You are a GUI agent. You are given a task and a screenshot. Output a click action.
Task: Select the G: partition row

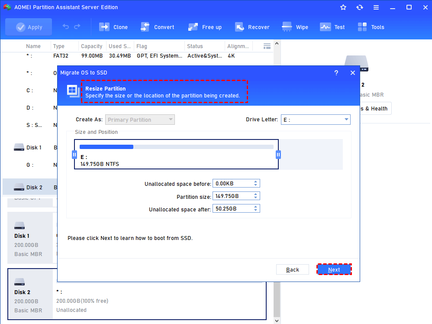coord(30,165)
